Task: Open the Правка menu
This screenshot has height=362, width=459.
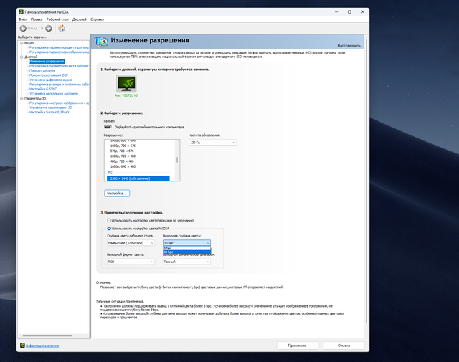Action: (x=37, y=19)
